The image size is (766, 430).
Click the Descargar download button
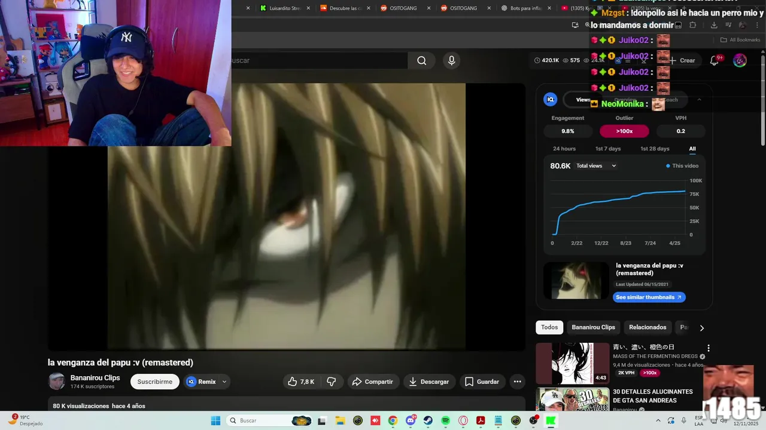(429, 382)
